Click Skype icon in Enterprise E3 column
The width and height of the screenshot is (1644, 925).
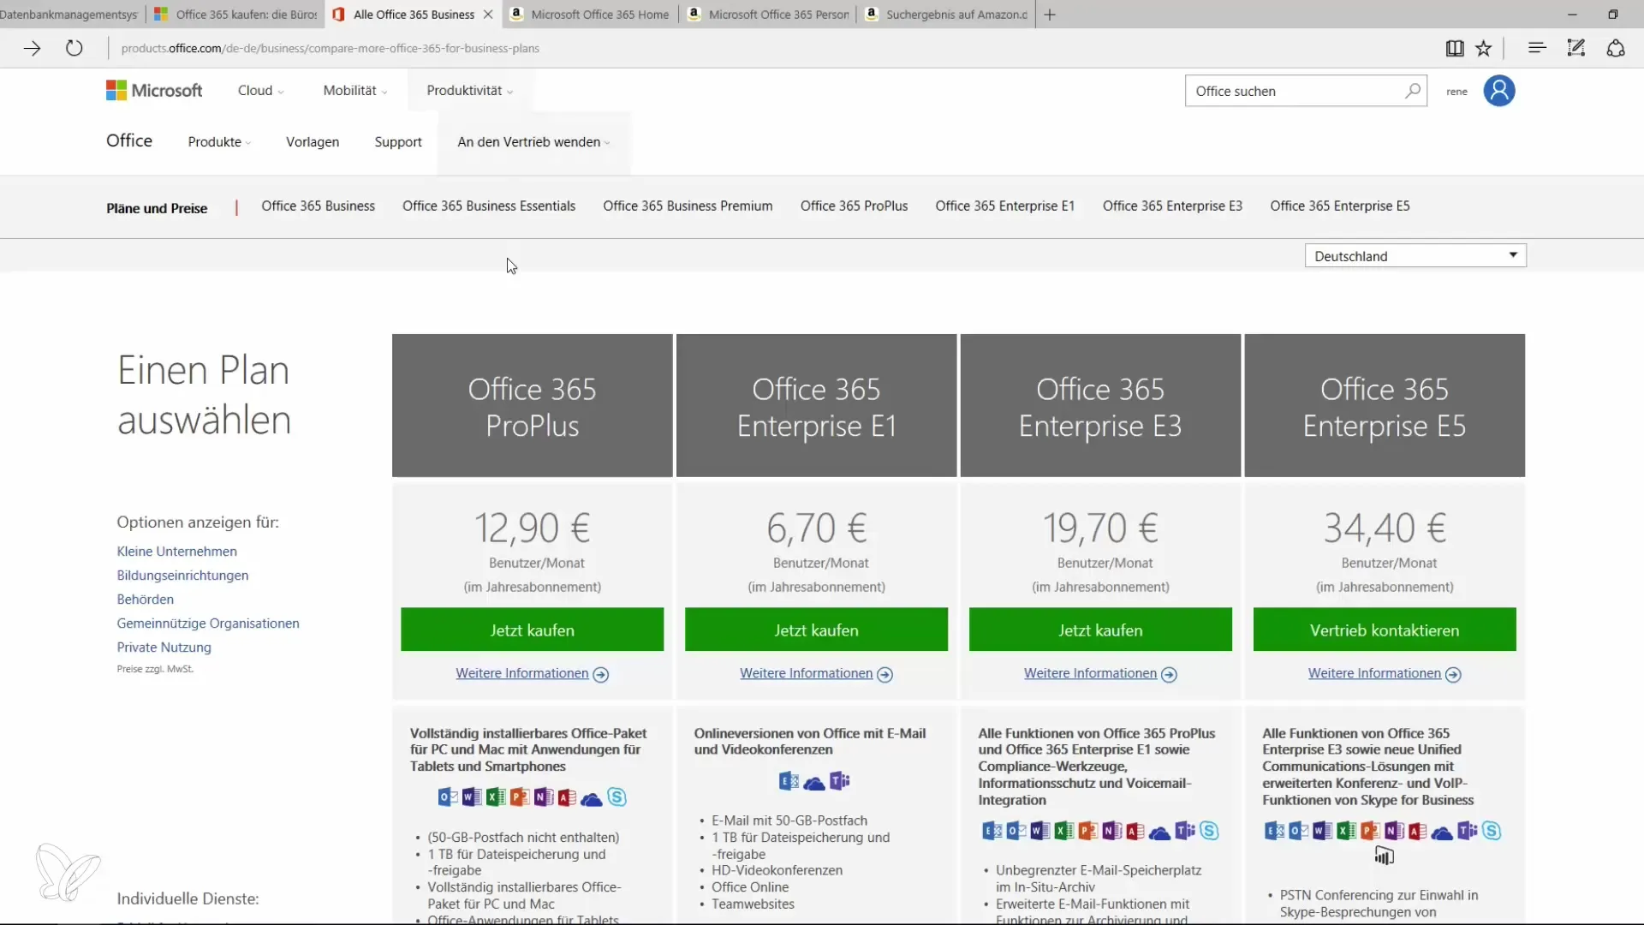[1209, 830]
